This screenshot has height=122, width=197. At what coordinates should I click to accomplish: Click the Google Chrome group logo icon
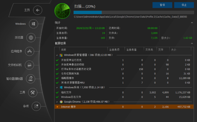tap(61, 102)
